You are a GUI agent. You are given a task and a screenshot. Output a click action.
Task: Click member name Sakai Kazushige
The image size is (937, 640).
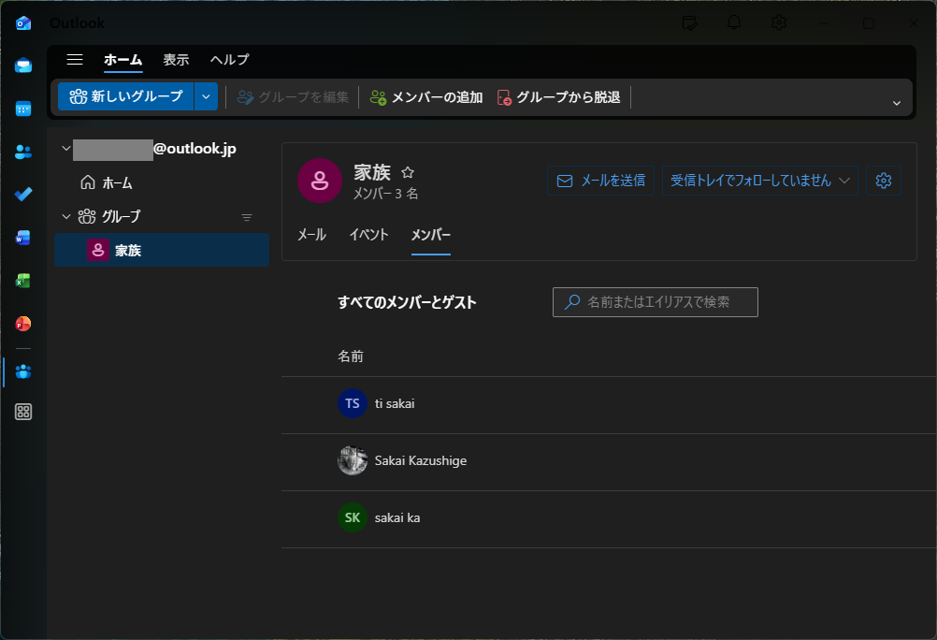421,460
